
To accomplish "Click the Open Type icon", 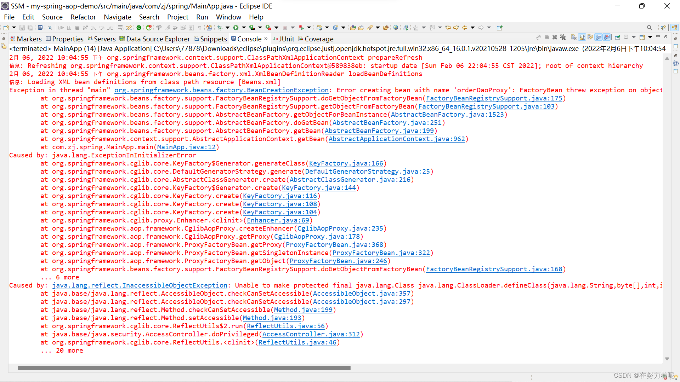I will tap(353, 28).
